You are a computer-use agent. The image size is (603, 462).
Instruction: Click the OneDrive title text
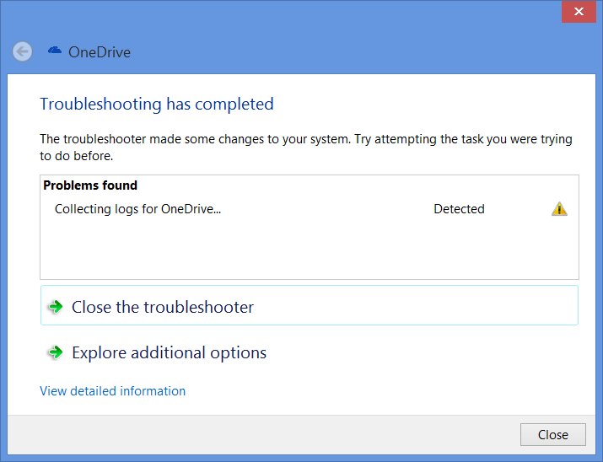coord(100,52)
